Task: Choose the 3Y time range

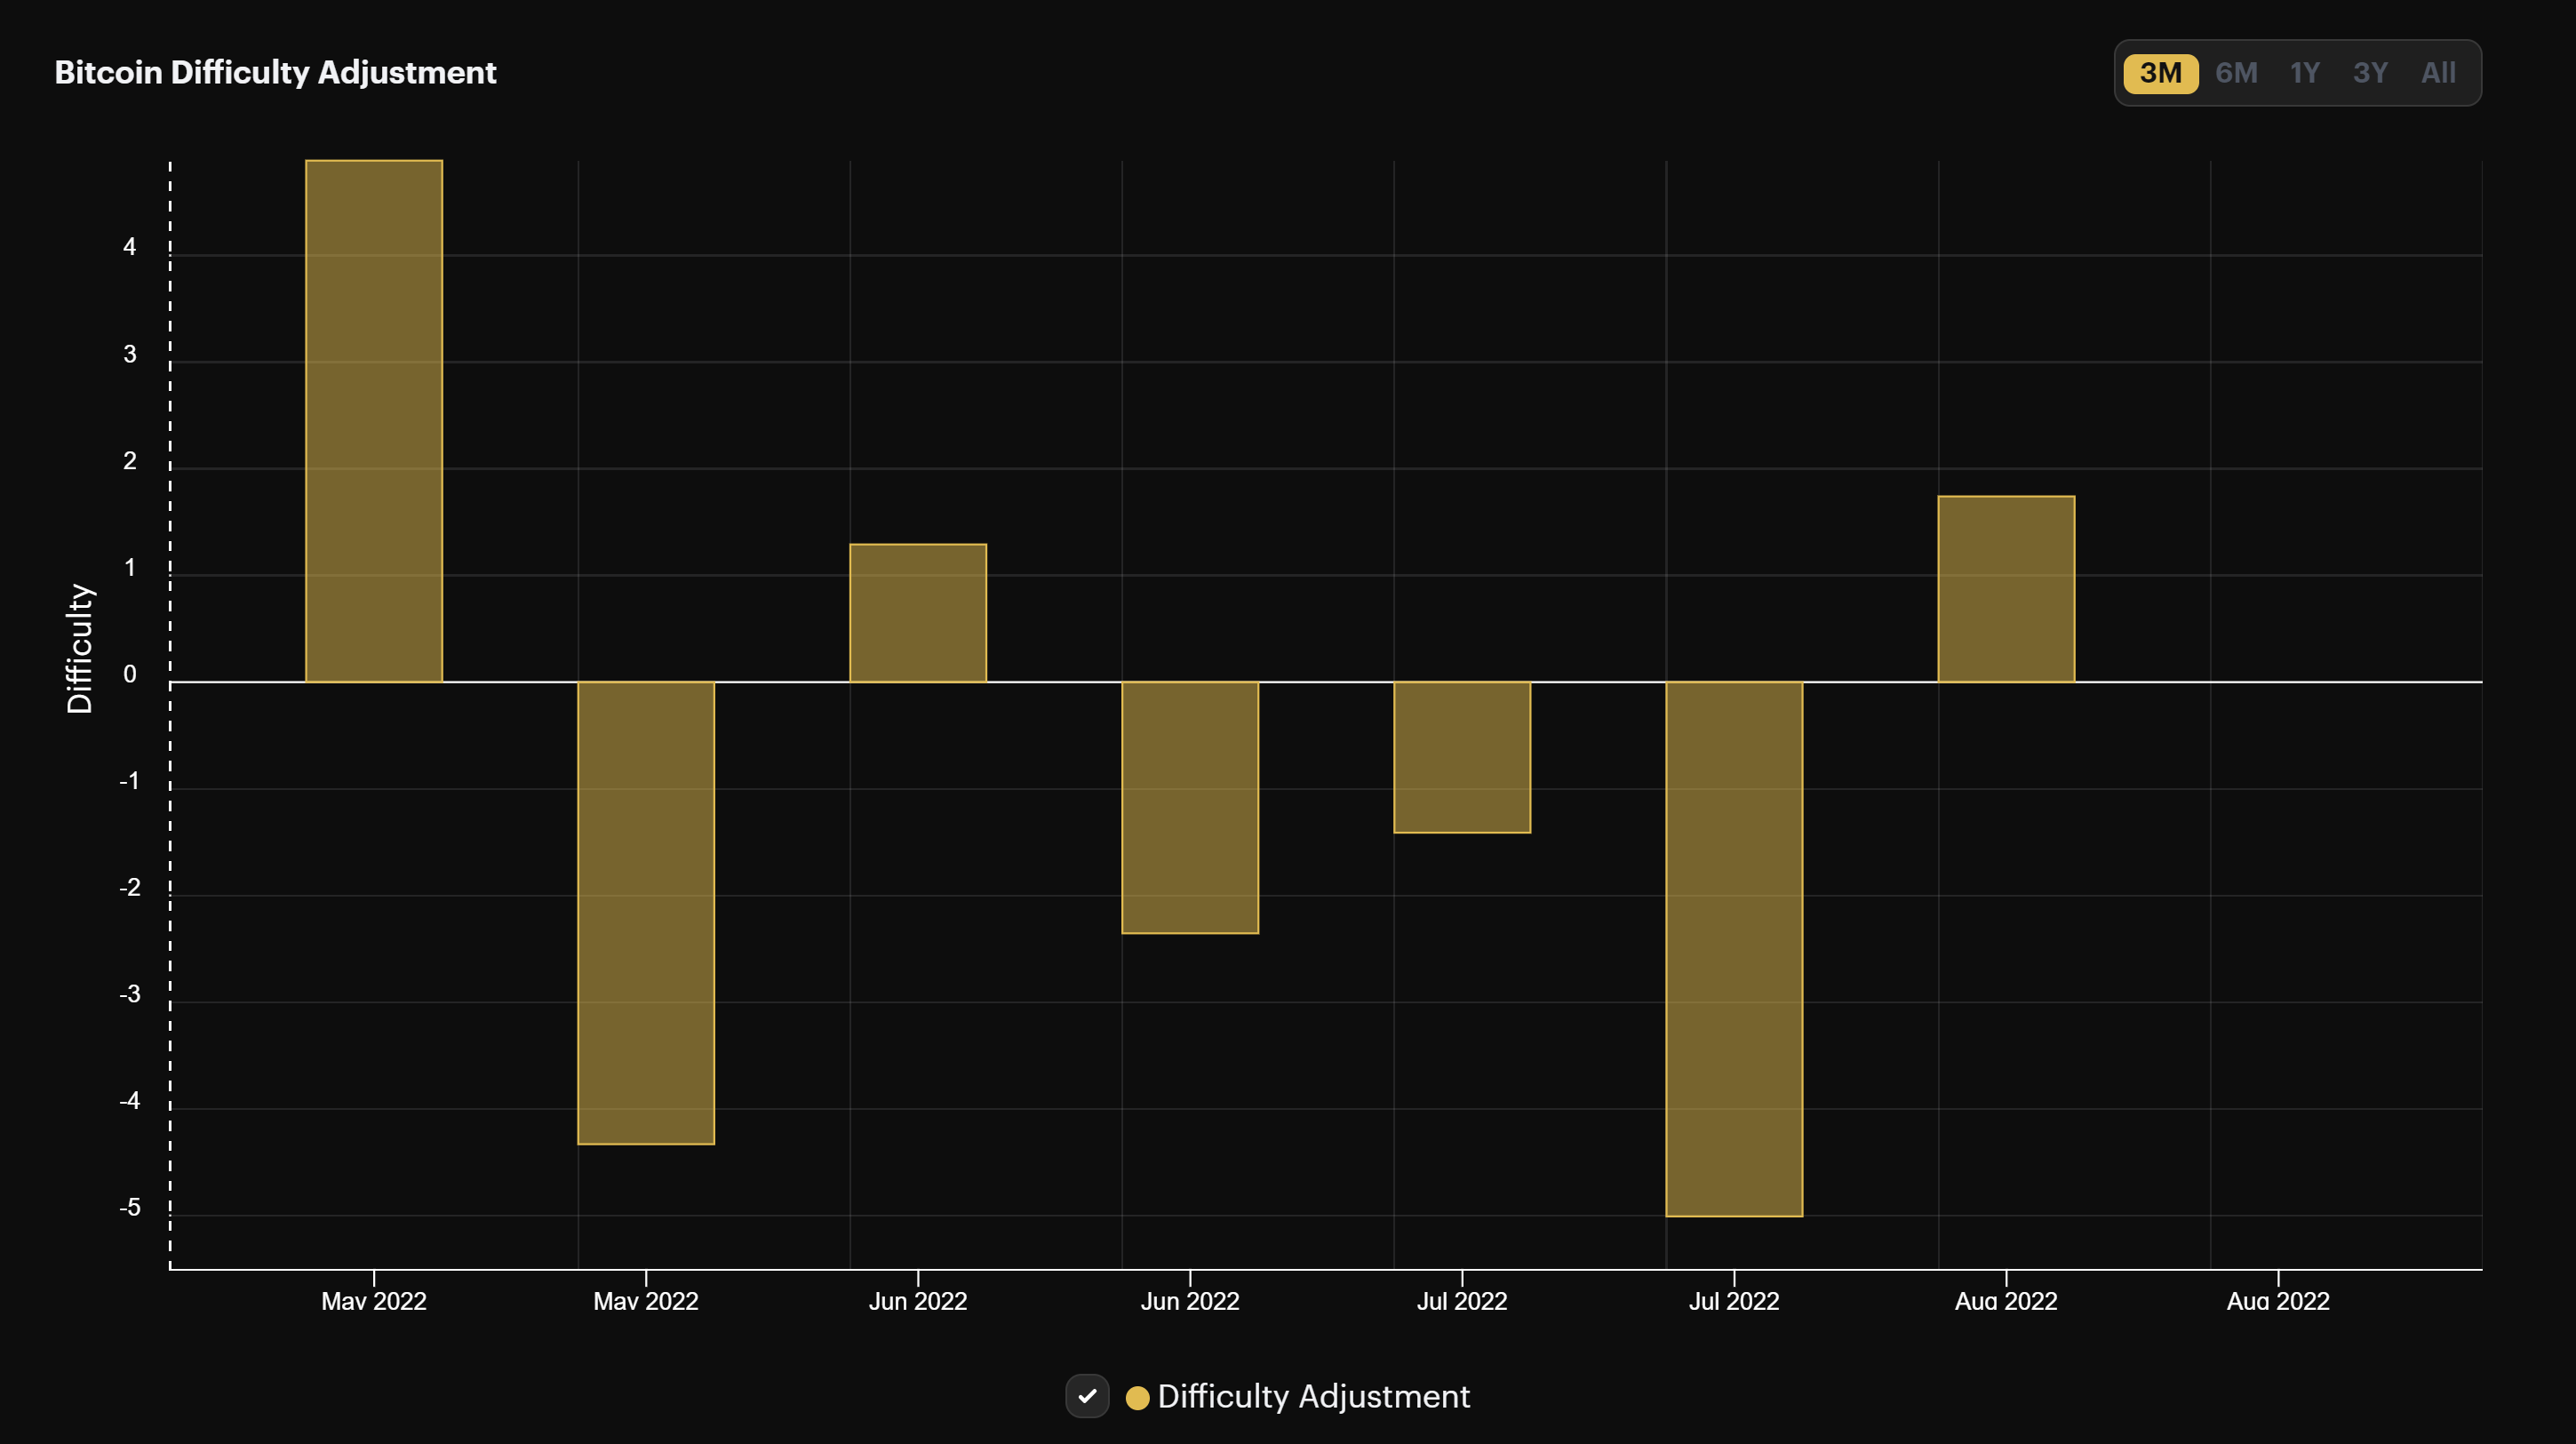Action: (2370, 72)
